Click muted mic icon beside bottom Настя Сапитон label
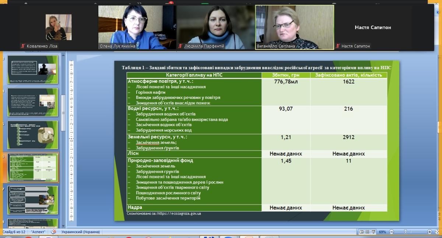 click(x=338, y=46)
